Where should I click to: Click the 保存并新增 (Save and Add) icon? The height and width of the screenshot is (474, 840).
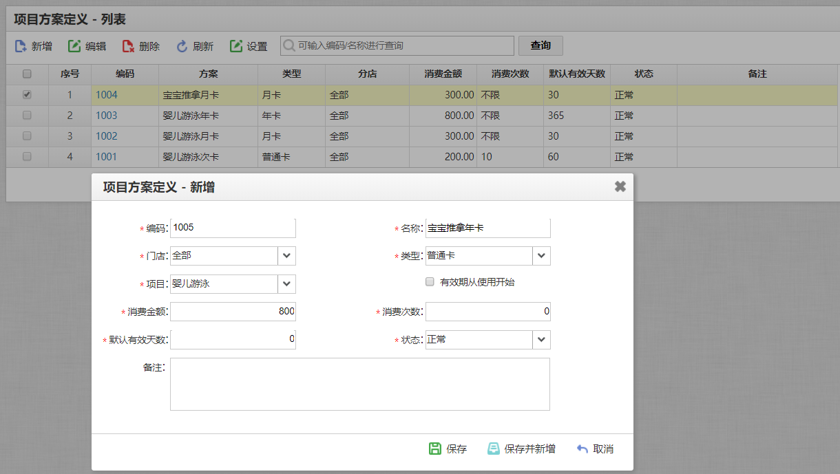492,448
